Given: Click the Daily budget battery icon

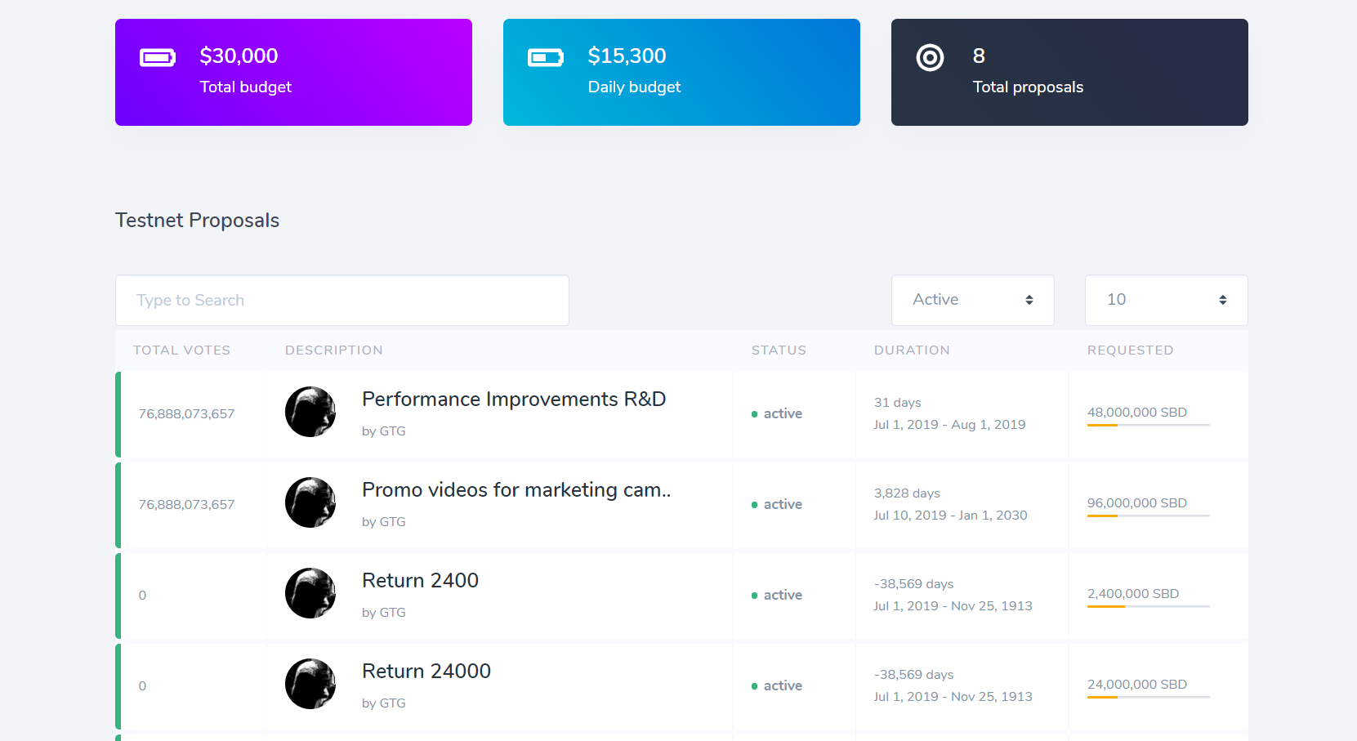Looking at the screenshot, I should pos(546,57).
